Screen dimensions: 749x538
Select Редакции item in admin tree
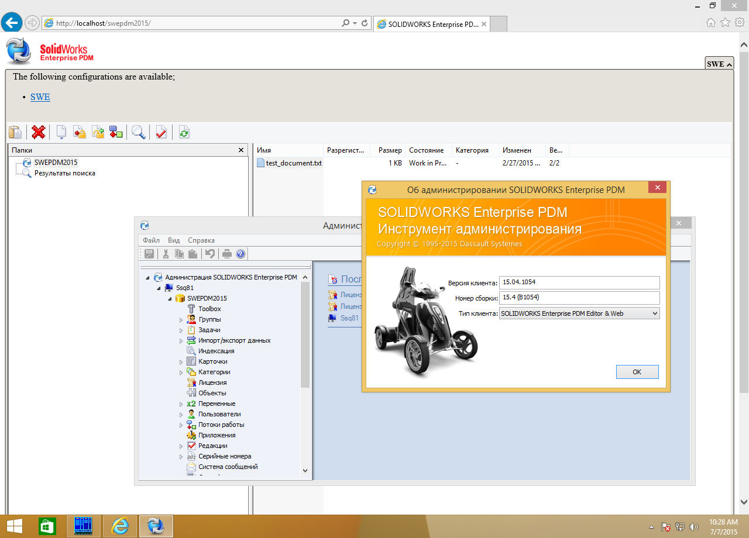(x=212, y=446)
